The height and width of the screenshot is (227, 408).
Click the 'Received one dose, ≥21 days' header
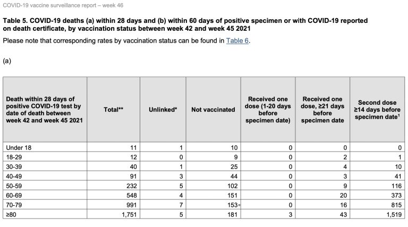tap(322, 109)
